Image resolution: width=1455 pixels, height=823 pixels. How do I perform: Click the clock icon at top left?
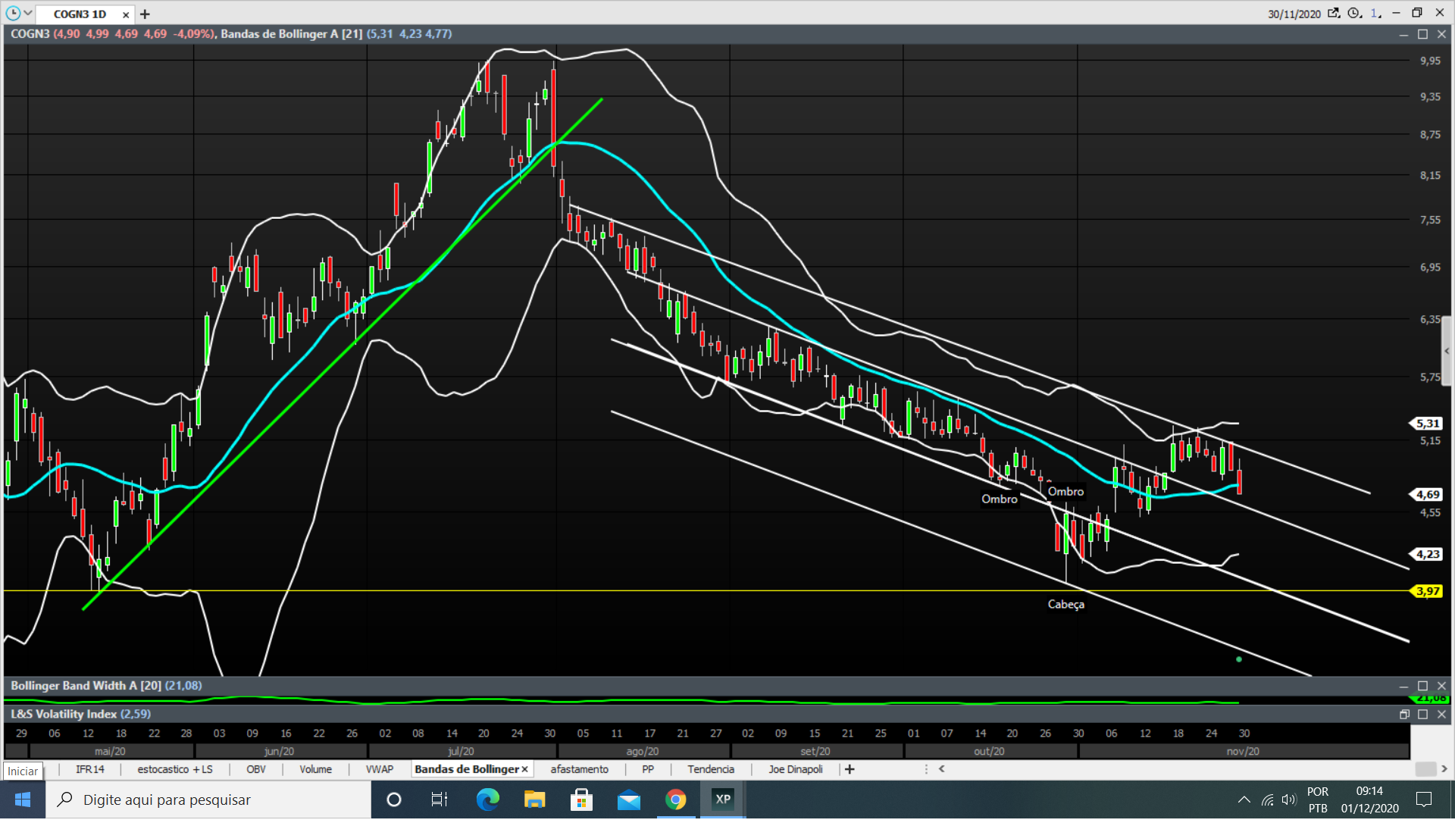coord(13,14)
